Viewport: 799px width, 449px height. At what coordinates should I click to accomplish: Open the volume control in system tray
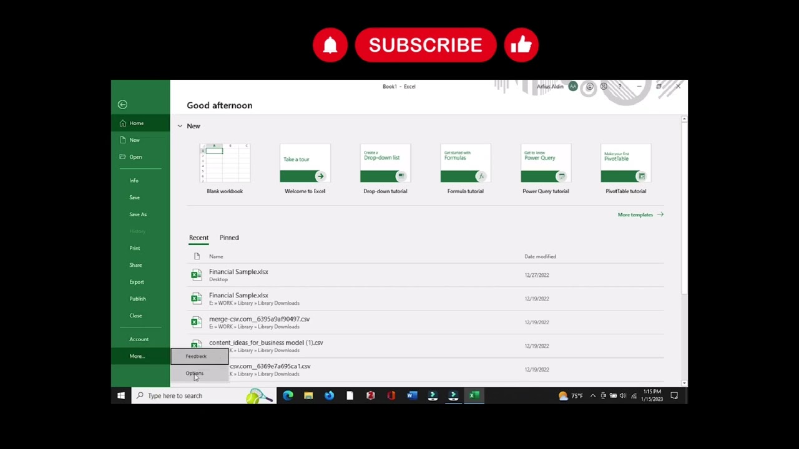pos(623,395)
